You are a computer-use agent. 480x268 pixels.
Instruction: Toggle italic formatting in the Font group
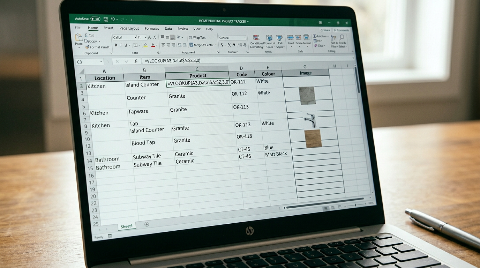[121, 45]
